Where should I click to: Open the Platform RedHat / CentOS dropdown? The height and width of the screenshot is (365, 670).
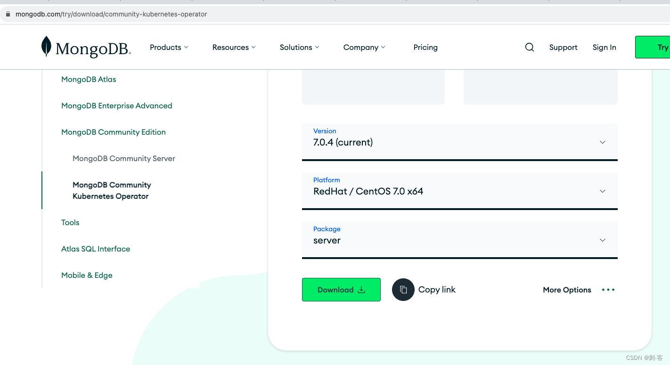coord(459,191)
